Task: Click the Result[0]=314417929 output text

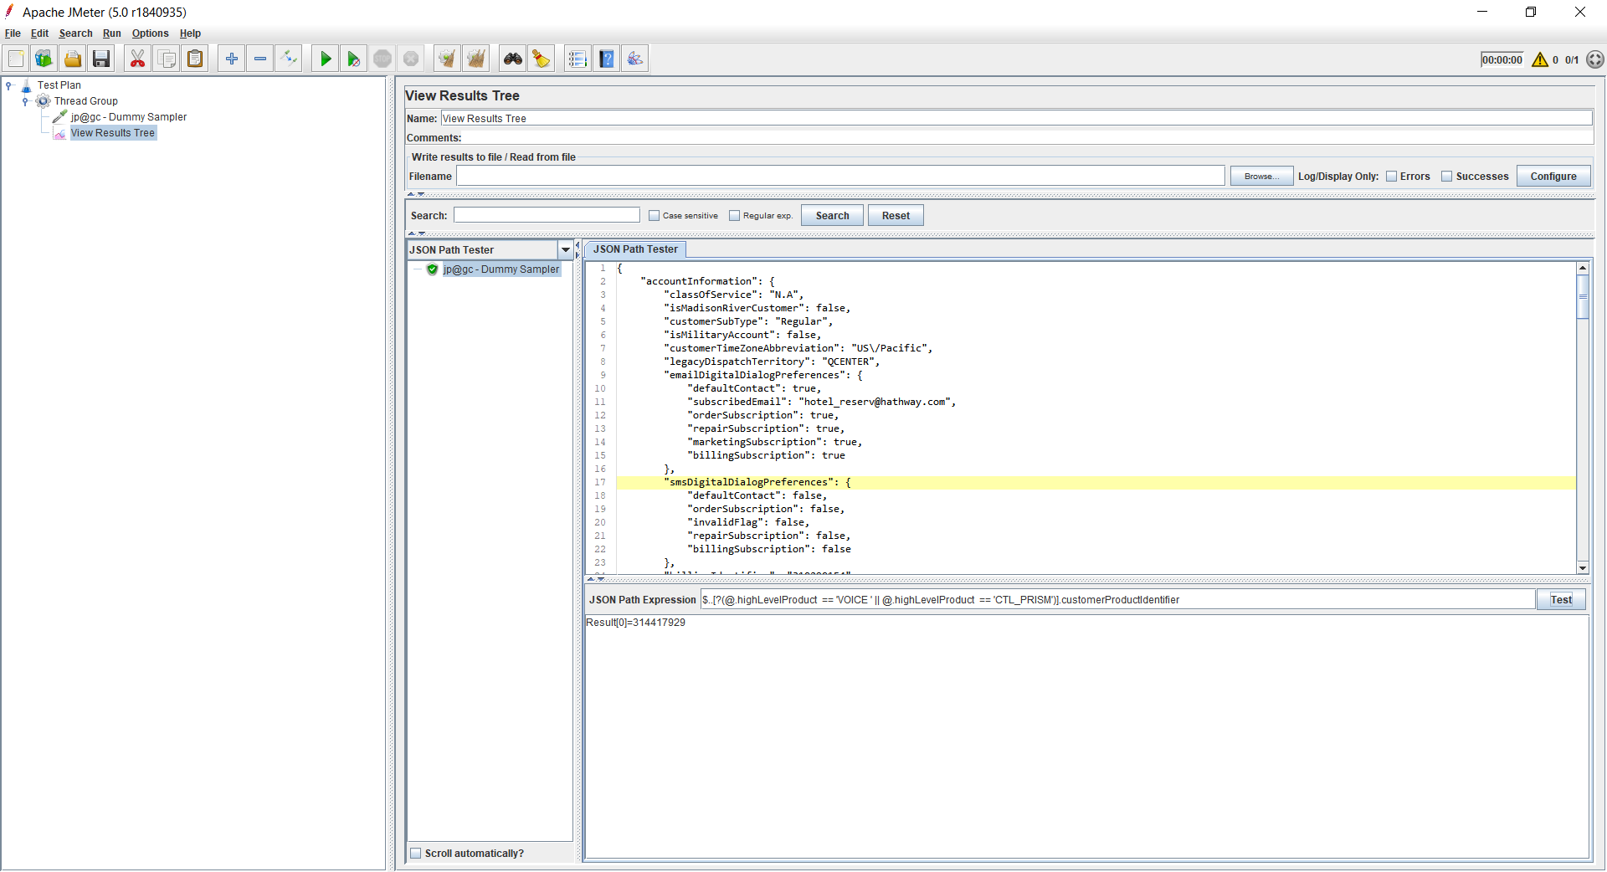Action: (636, 623)
